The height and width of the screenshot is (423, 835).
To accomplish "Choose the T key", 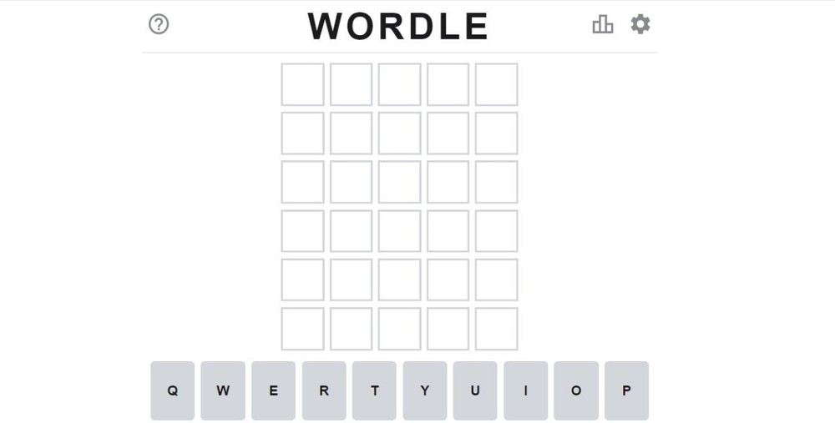I will pyautogui.click(x=374, y=390).
